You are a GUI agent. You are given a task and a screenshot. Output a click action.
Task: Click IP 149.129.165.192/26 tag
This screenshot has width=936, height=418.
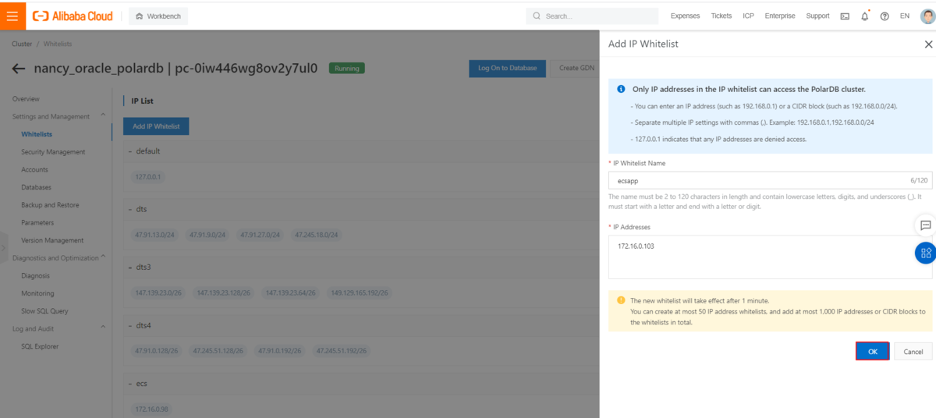(x=360, y=292)
